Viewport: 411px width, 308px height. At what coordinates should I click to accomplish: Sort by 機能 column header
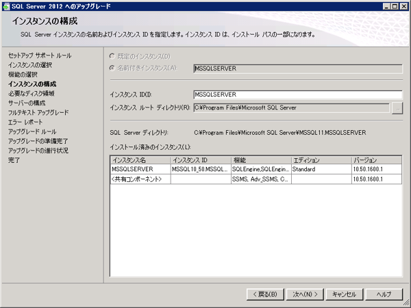[261, 160]
